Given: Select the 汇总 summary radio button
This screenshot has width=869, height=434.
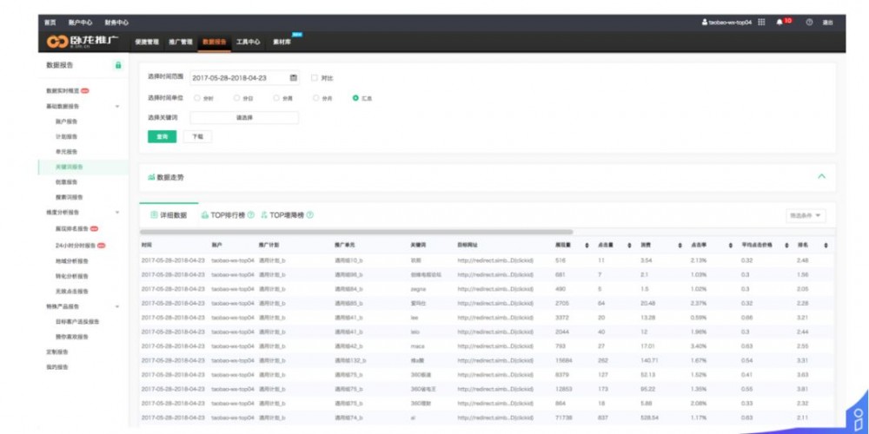Looking at the screenshot, I should tap(355, 98).
